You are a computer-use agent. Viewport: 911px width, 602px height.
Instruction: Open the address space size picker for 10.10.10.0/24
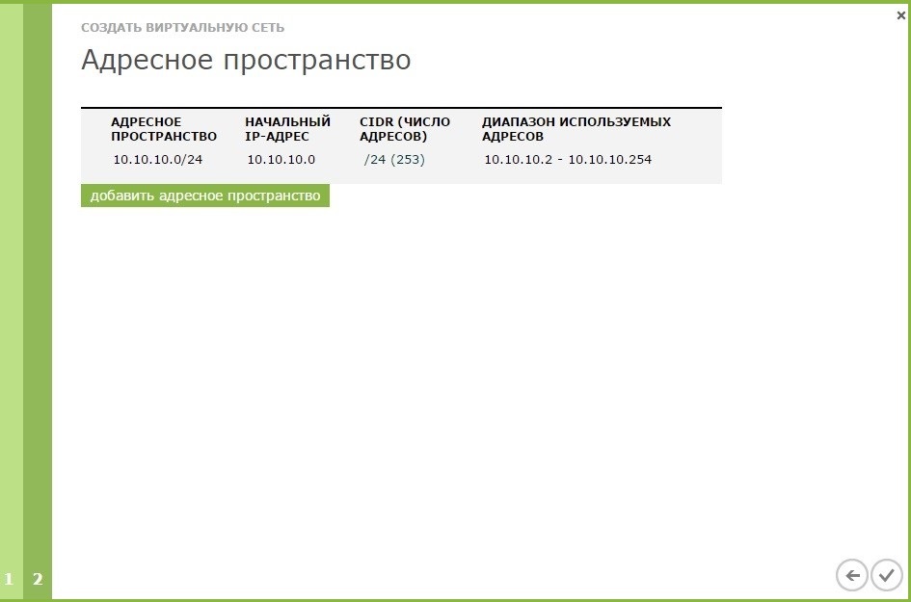[x=391, y=159]
